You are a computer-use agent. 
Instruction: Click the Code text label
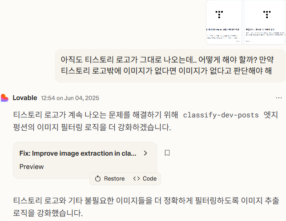coord(149,179)
